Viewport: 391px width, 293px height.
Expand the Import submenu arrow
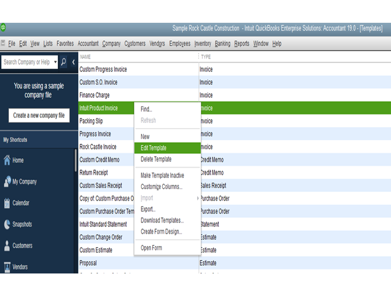pyautogui.click(x=198, y=198)
